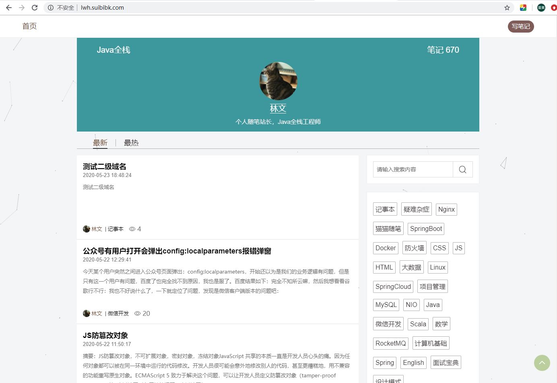Open the config:localparameters error post
557x383 pixels.
pos(177,251)
